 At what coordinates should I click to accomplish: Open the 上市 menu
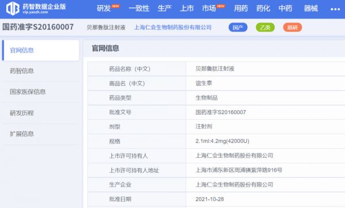(x=187, y=9)
